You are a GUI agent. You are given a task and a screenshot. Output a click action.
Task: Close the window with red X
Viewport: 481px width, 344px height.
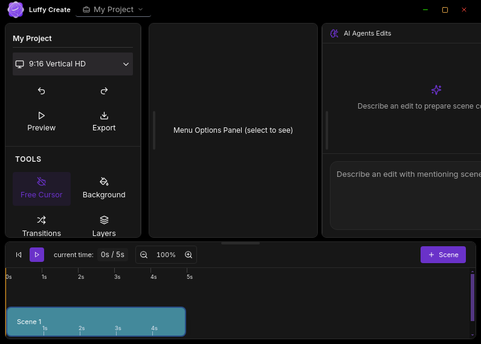click(x=464, y=10)
